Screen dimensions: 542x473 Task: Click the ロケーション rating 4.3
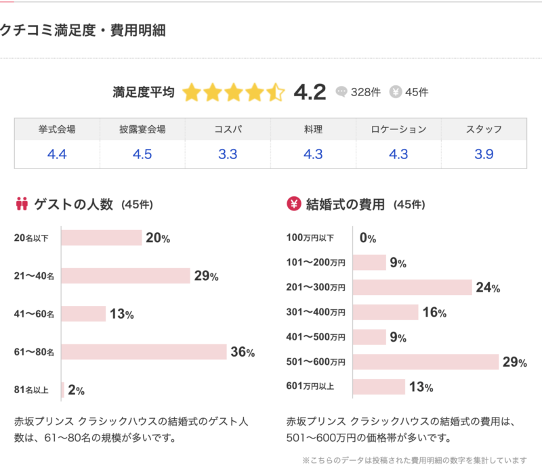click(x=398, y=154)
